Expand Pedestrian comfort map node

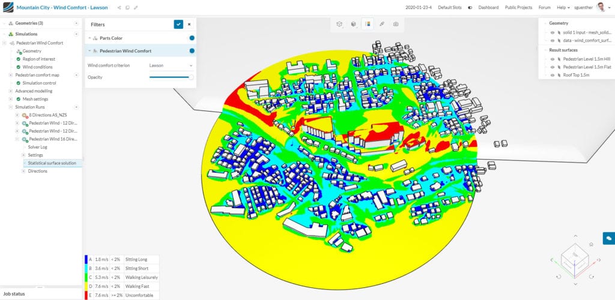[x=11, y=75]
